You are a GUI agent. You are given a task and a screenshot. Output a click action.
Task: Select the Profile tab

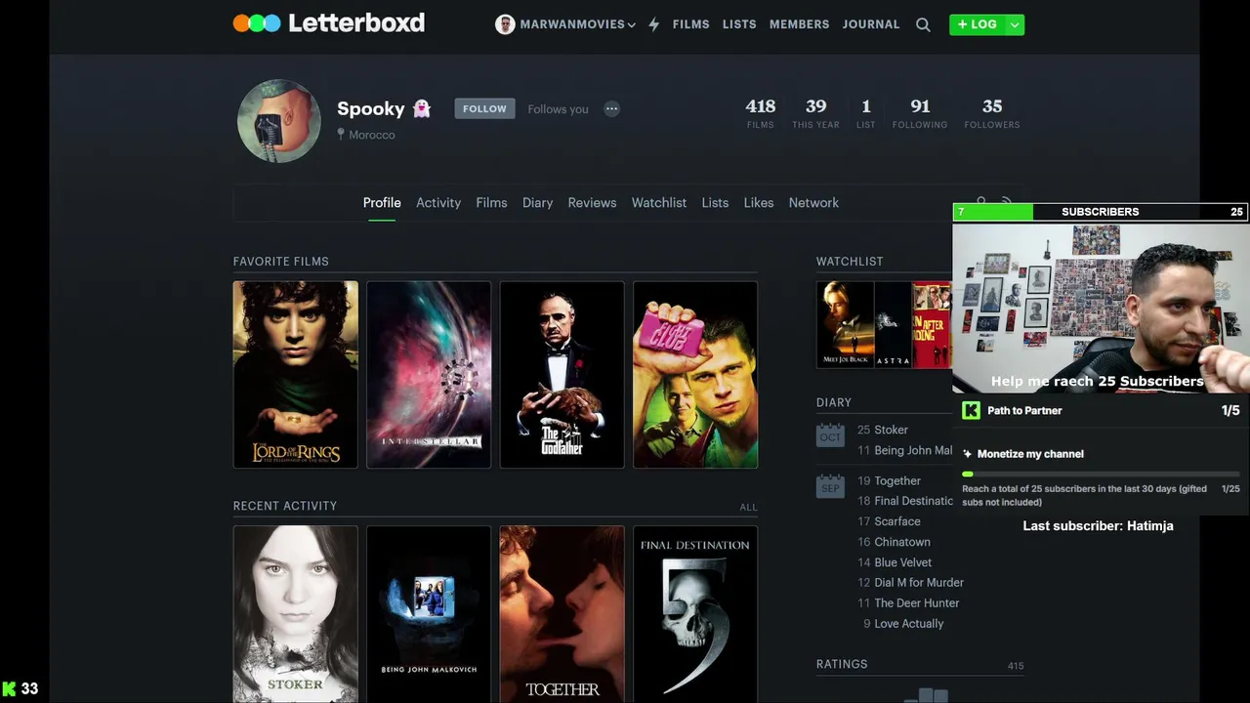coord(382,203)
